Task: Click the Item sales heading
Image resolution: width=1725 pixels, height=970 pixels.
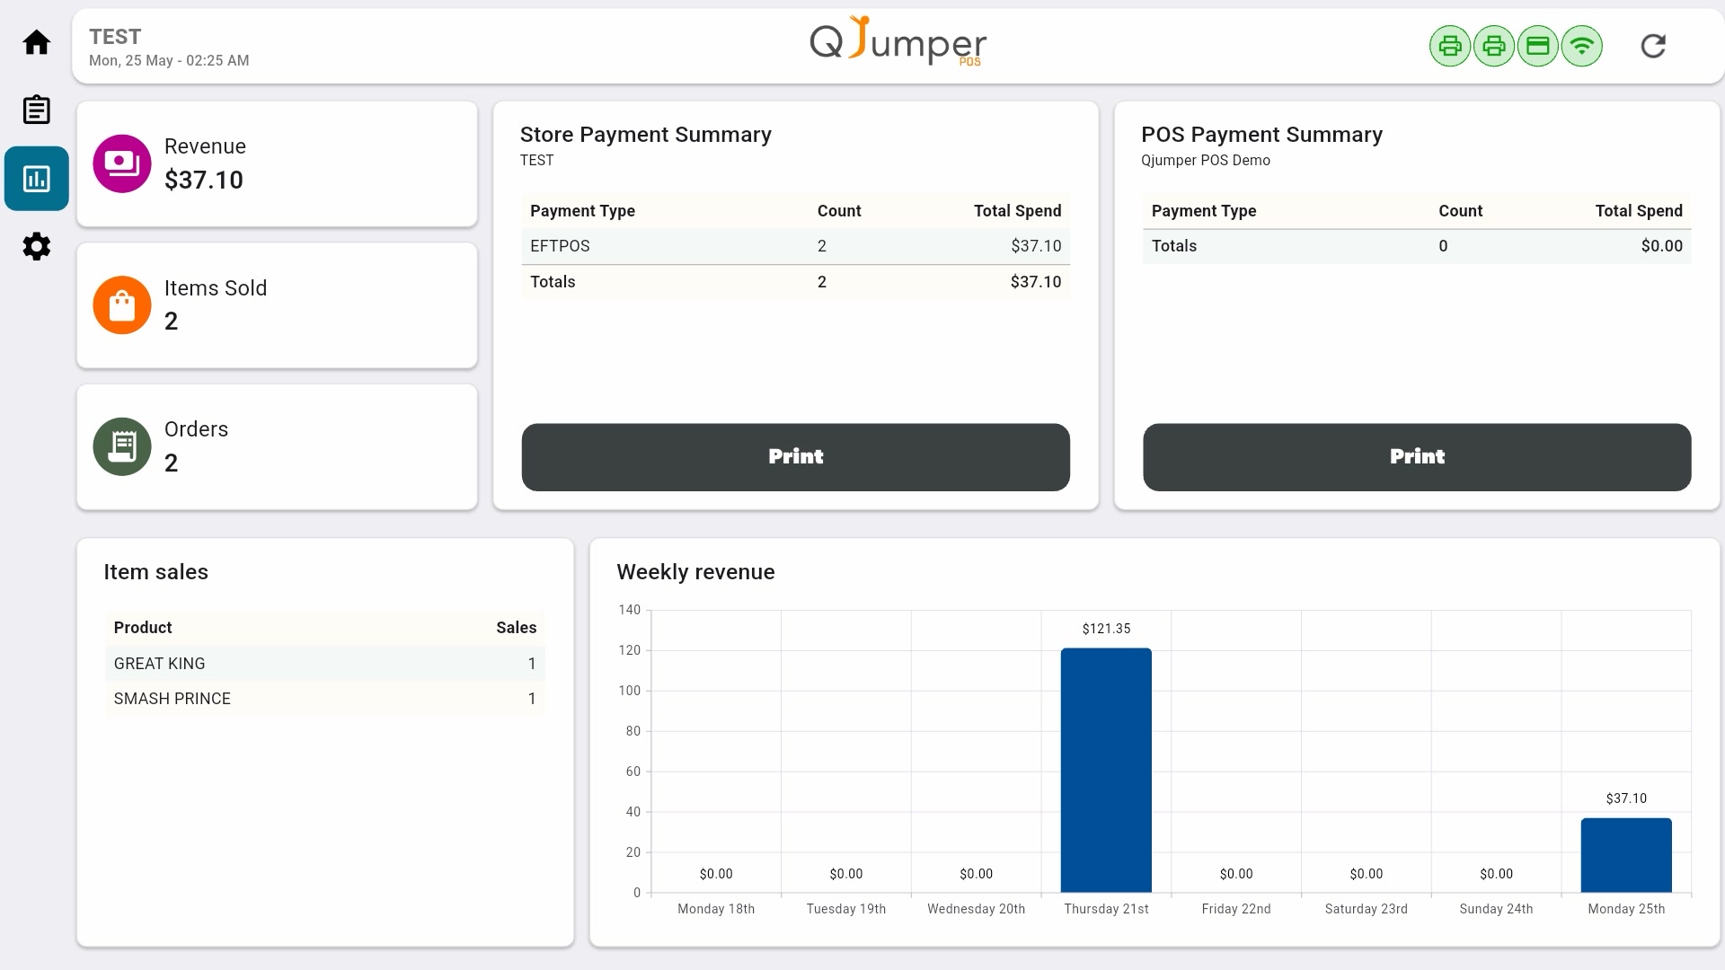Action: point(155,572)
